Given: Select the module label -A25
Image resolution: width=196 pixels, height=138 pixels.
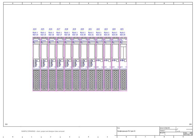Looking at the screenshot, I should pos(122,29).
